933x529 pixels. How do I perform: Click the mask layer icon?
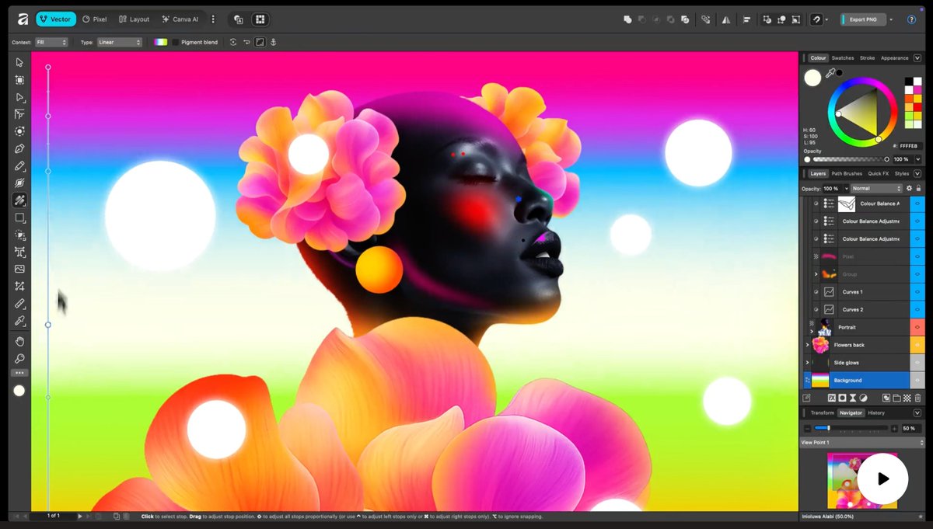click(x=842, y=398)
